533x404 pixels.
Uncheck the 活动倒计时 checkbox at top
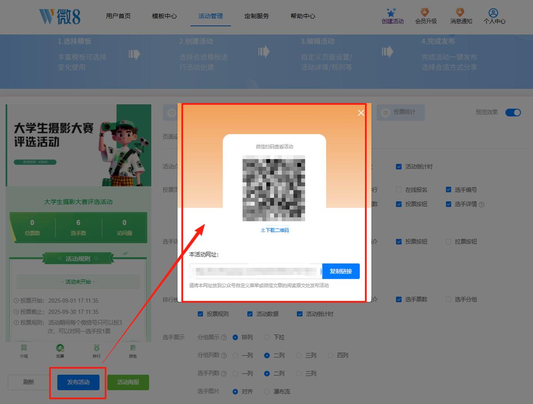coord(399,167)
